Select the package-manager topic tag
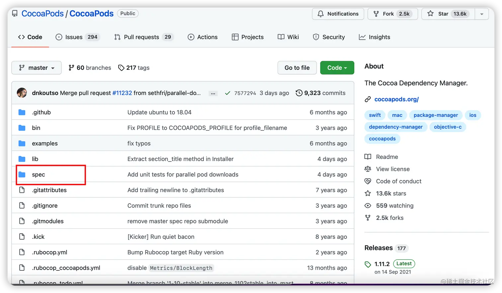The image size is (502, 293). (436, 115)
